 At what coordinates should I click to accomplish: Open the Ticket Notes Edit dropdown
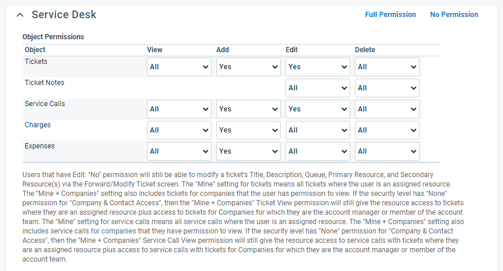pos(317,88)
